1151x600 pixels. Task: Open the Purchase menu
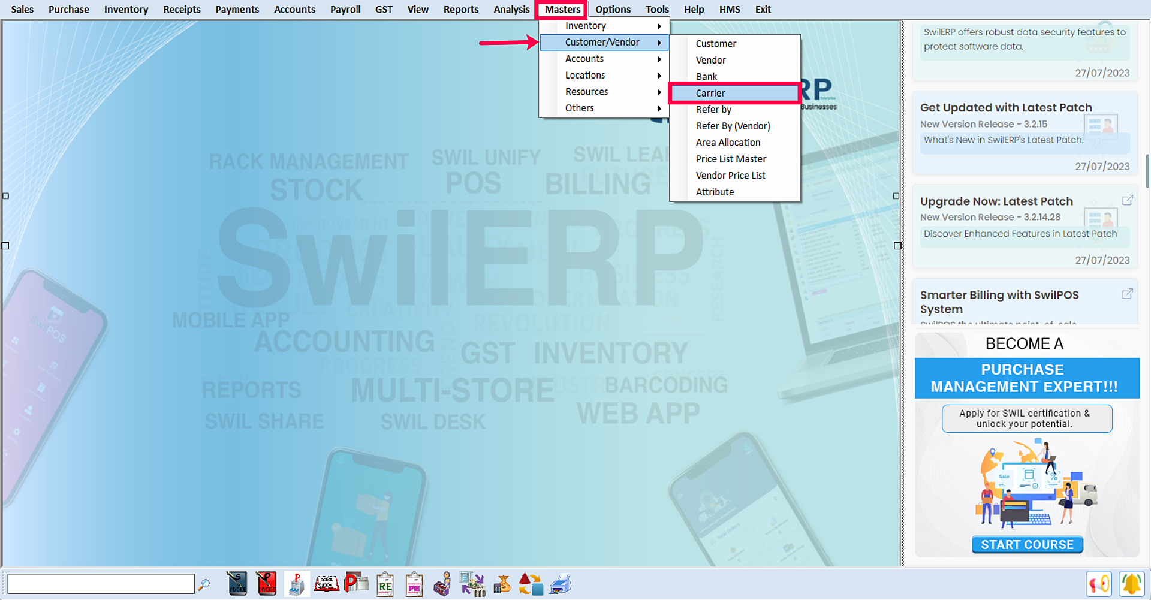tap(68, 10)
